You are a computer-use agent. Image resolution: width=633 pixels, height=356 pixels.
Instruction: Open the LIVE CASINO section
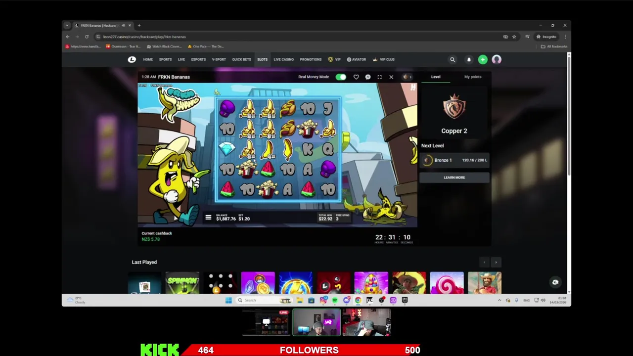tap(284, 59)
